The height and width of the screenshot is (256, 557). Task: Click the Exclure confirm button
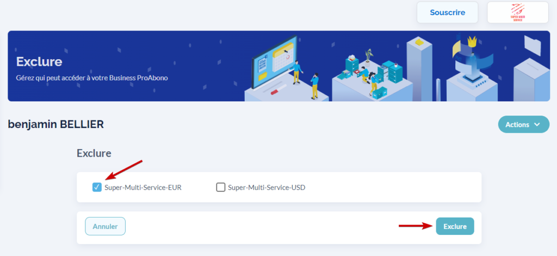455,226
